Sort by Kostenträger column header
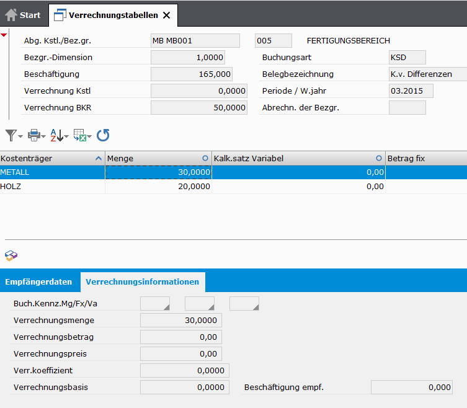This screenshot has width=467, height=408. click(52, 159)
